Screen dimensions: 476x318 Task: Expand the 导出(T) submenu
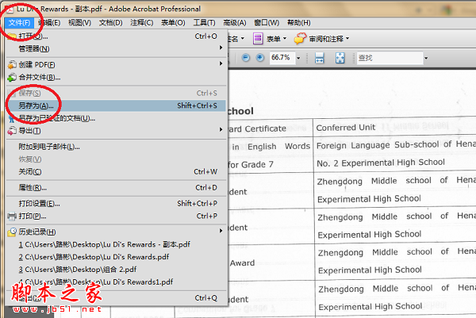[x=116, y=131]
